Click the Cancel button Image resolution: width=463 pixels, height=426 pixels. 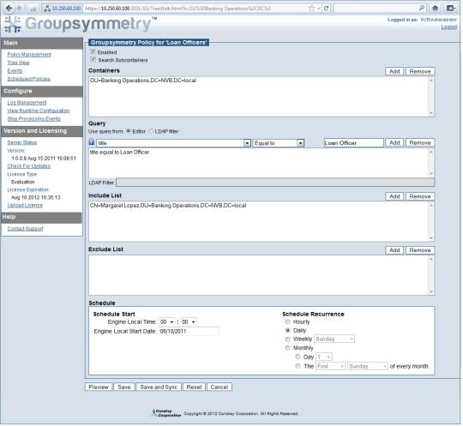click(219, 387)
